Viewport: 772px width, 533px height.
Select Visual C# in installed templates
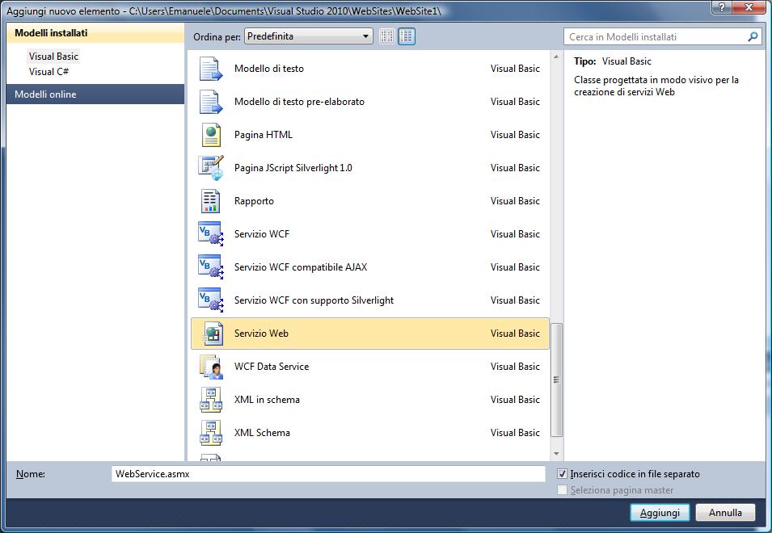click(49, 72)
